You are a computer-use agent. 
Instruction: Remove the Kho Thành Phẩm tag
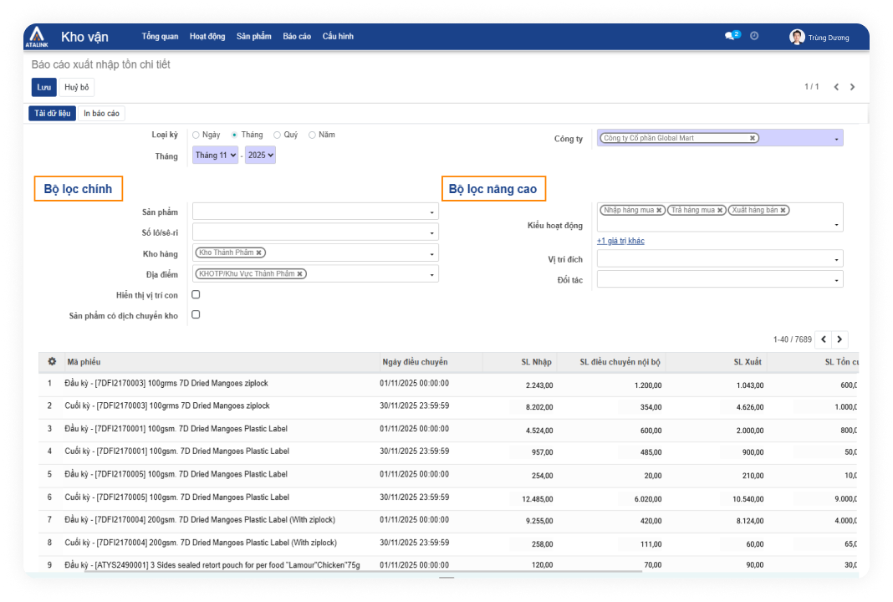(x=259, y=253)
